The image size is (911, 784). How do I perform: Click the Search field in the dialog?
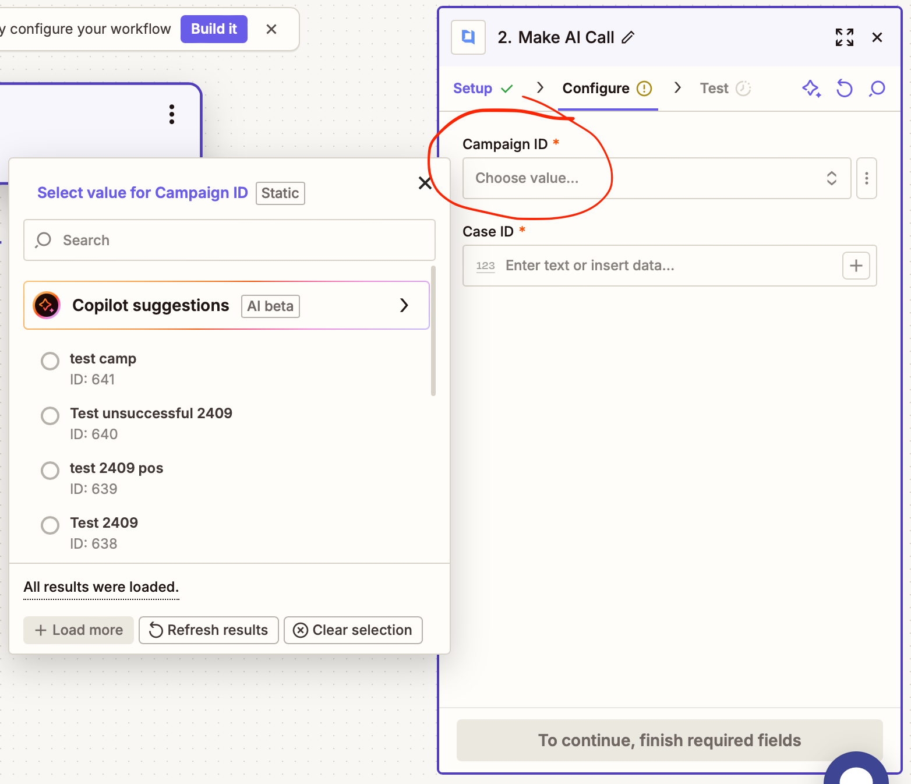pos(229,240)
